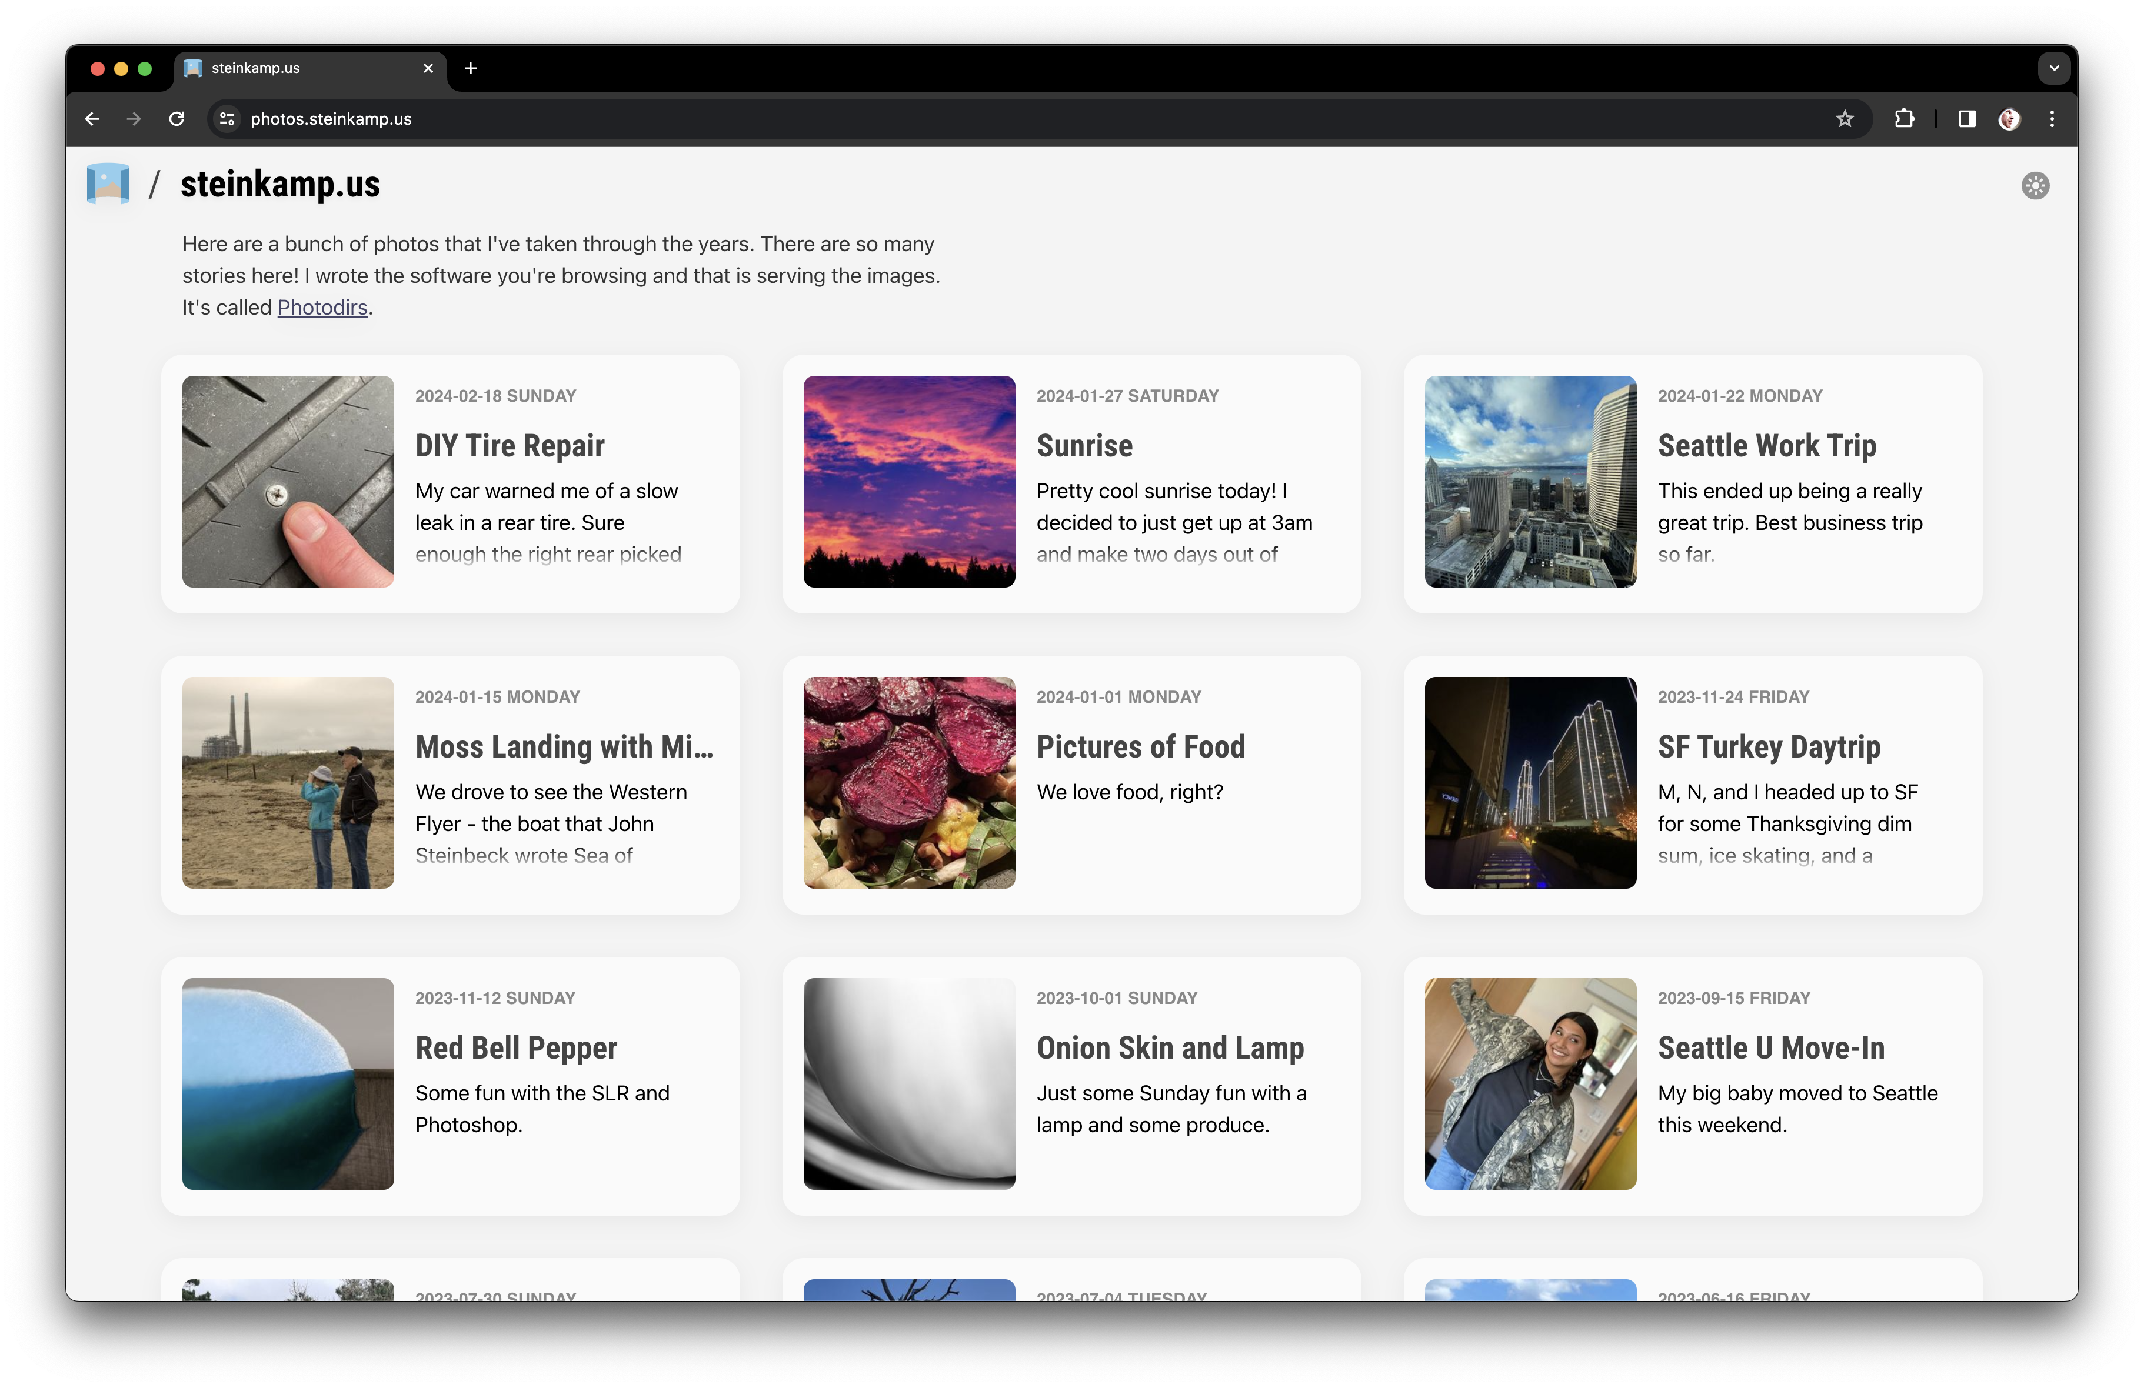Open a new browser tab
The height and width of the screenshot is (1388, 2144).
470,68
